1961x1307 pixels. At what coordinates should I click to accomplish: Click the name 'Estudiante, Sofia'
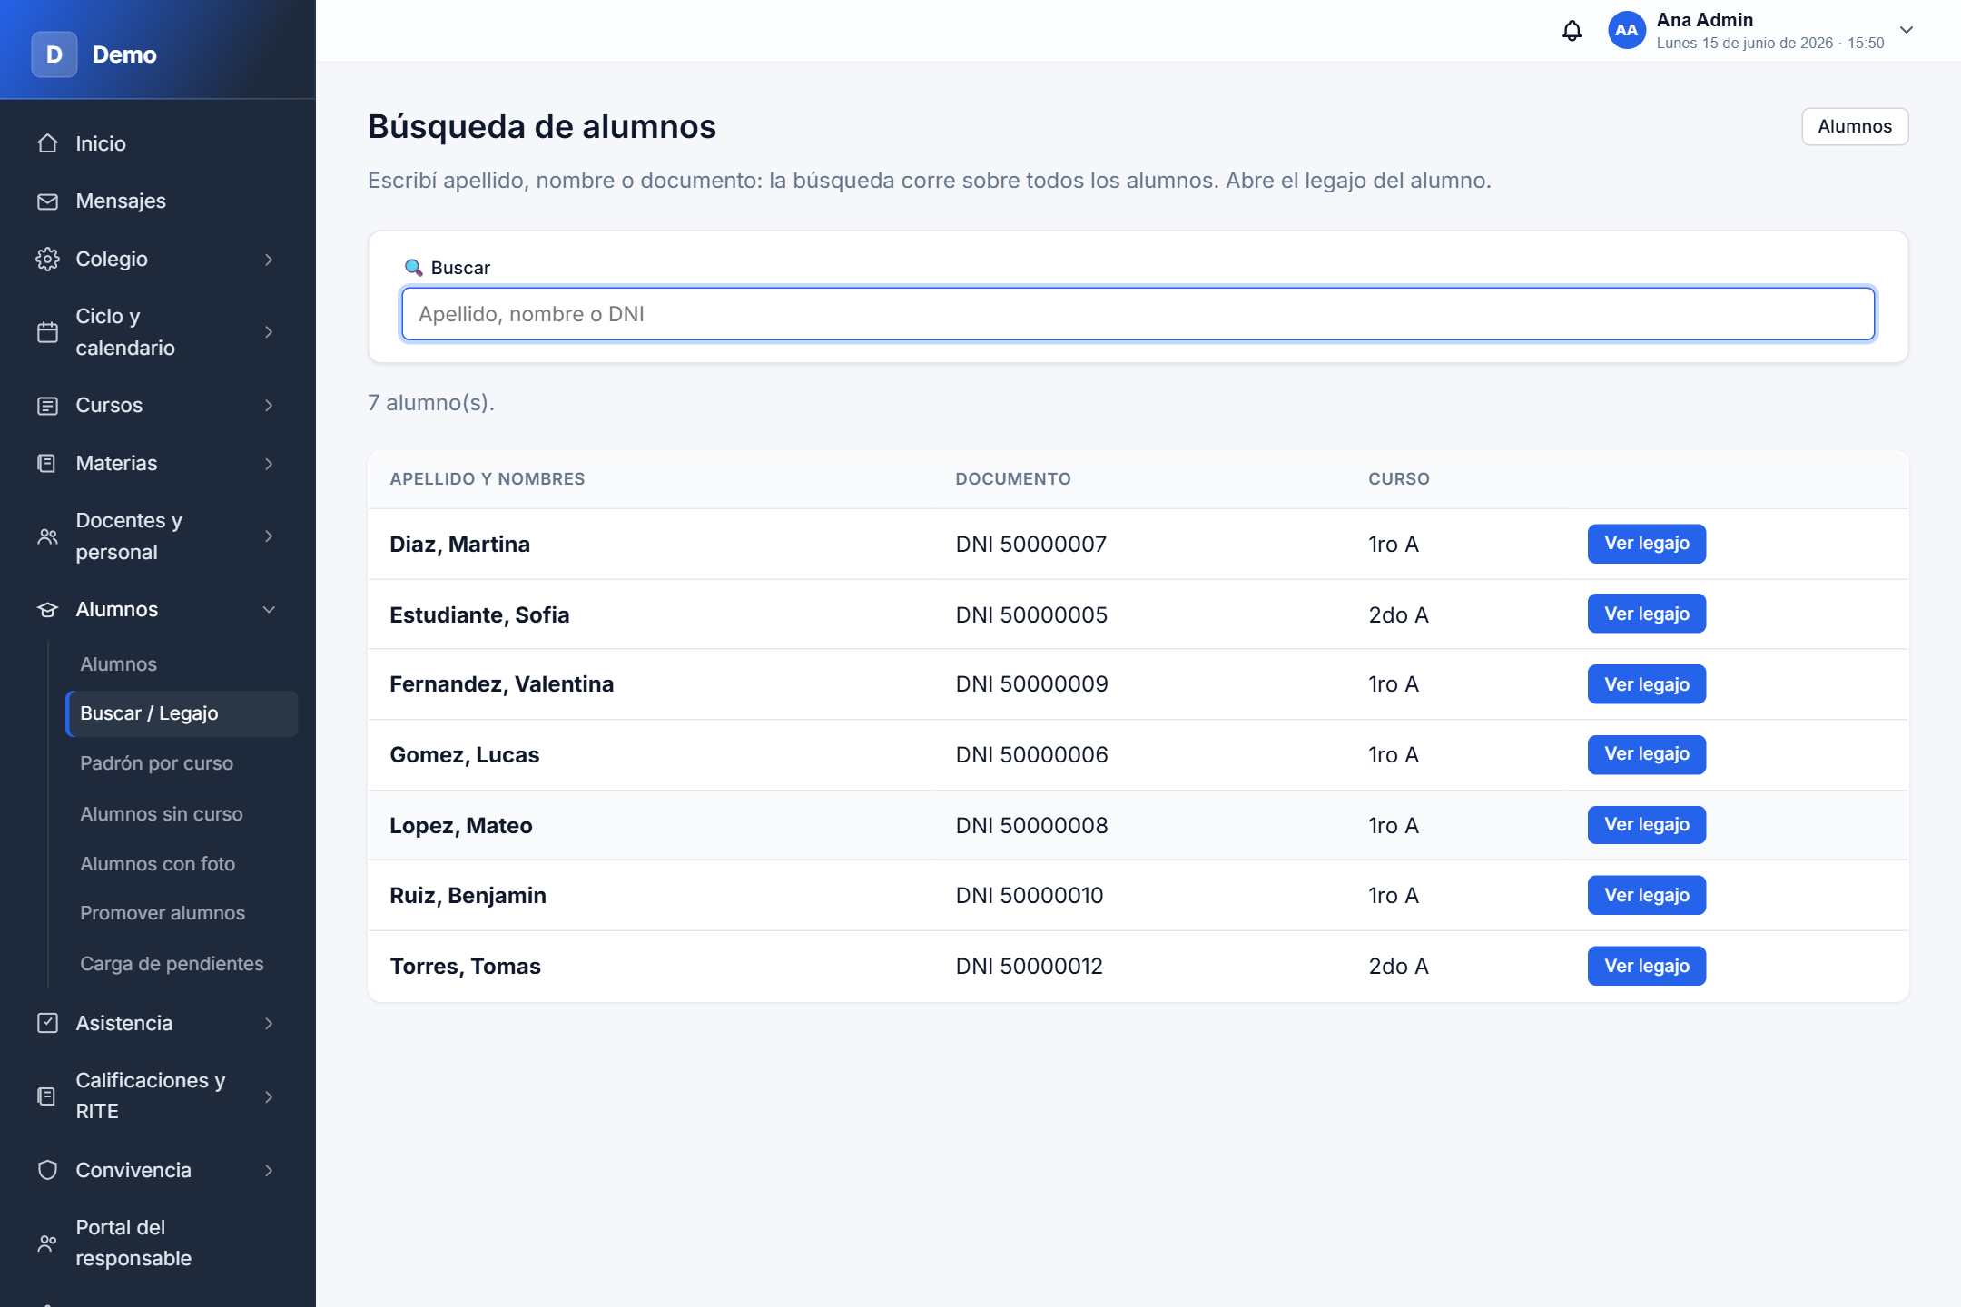click(x=479, y=615)
